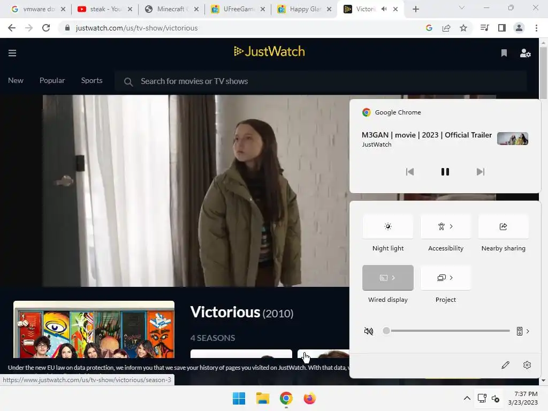
Task: Reload the page
Action: 46,28
